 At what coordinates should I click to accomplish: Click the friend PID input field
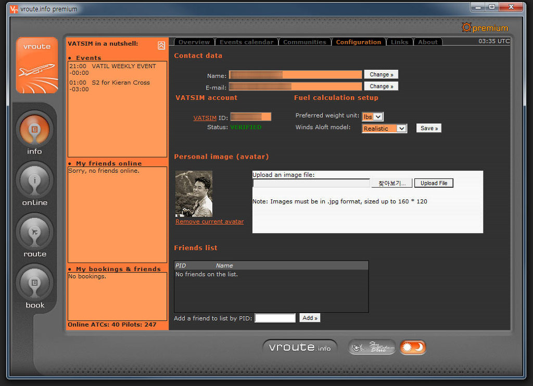coord(275,318)
